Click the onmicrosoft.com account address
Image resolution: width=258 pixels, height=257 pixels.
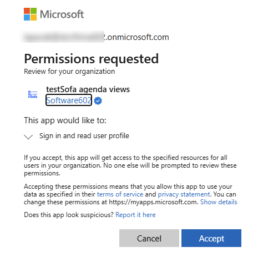(94, 37)
